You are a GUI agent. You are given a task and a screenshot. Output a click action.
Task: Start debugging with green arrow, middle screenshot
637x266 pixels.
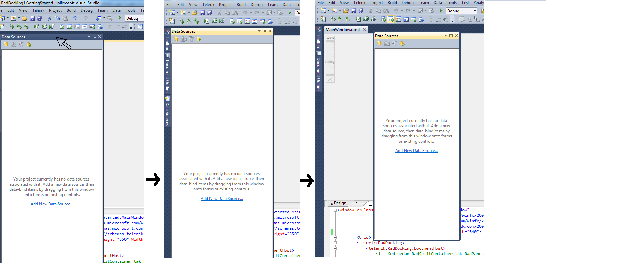click(290, 13)
